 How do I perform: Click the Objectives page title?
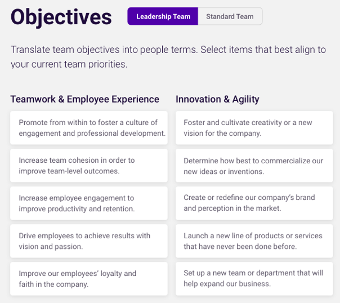pos(61,17)
